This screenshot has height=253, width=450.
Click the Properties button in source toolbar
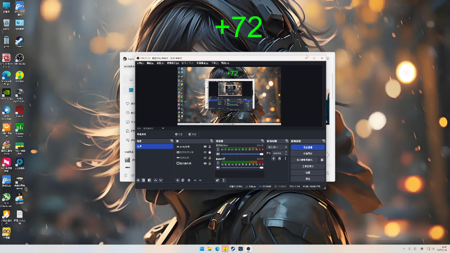pos(179,134)
